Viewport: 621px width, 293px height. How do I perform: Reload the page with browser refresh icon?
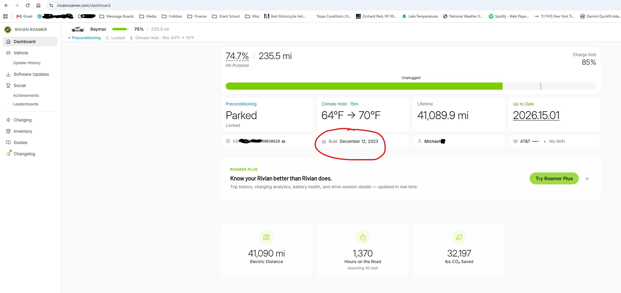click(x=28, y=5)
